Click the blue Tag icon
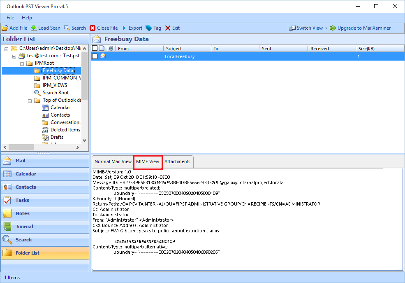 pyautogui.click(x=149, y=28)
